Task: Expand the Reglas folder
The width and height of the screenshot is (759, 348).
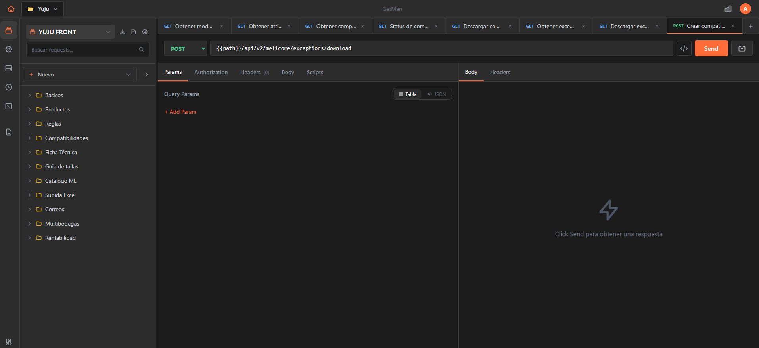Action: [29, 124]
